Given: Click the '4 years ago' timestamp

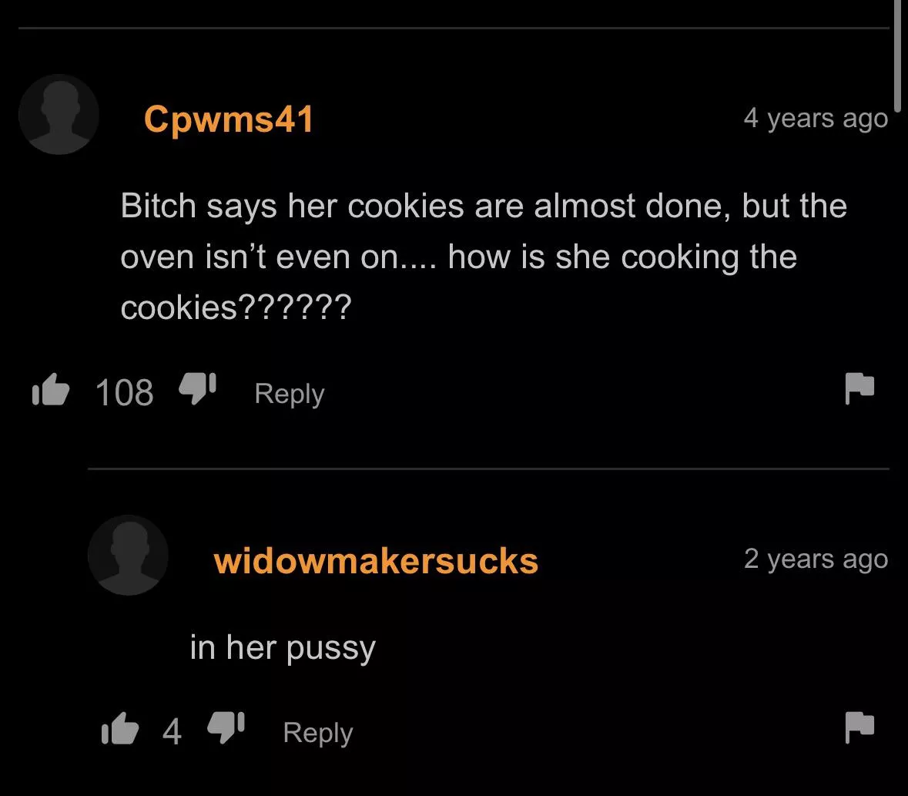Looking at the screenshot, I should [816, 119].
